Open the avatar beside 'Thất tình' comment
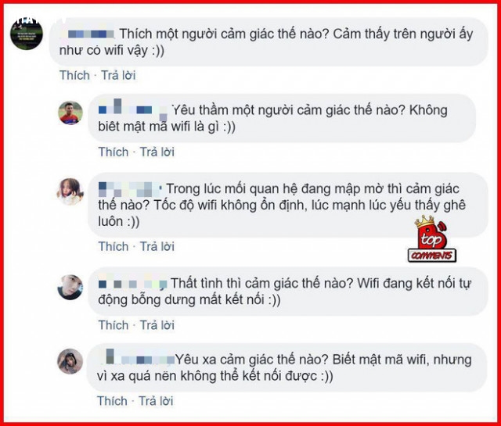Screen dimensions: 501x426 (70, 287)
